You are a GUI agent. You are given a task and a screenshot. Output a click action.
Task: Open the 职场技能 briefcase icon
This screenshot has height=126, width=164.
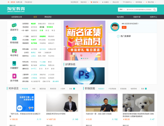[x=14, y=38]
